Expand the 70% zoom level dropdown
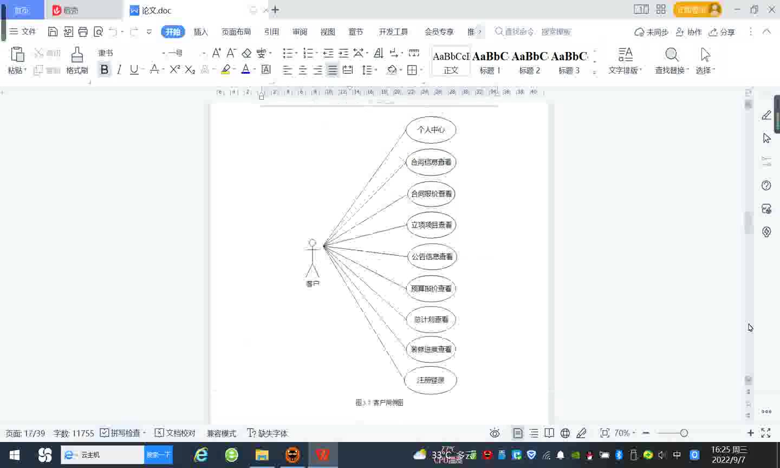This screenshot has height=468, width=780. [x=625, y=433]
